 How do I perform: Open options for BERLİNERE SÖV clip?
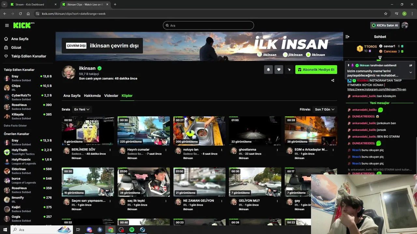click(x=110, y=150)
